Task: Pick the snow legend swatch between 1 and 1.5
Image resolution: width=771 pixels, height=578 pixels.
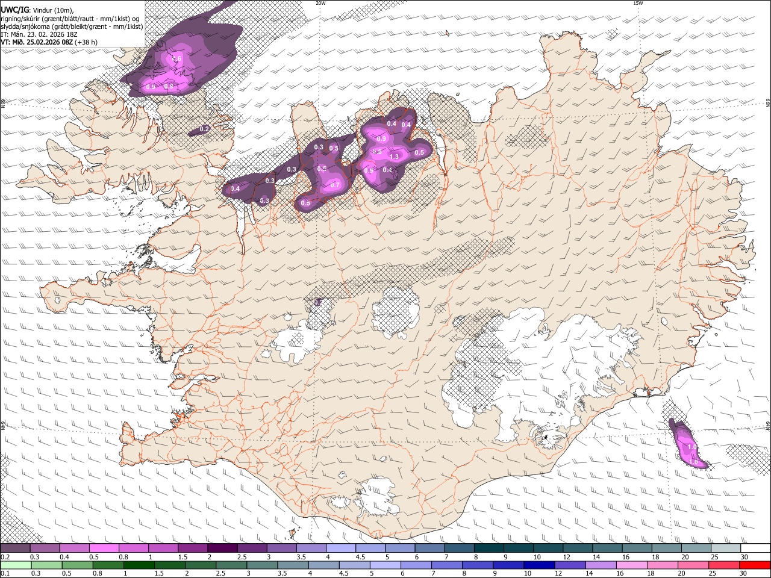Action: tap(163, 548)
